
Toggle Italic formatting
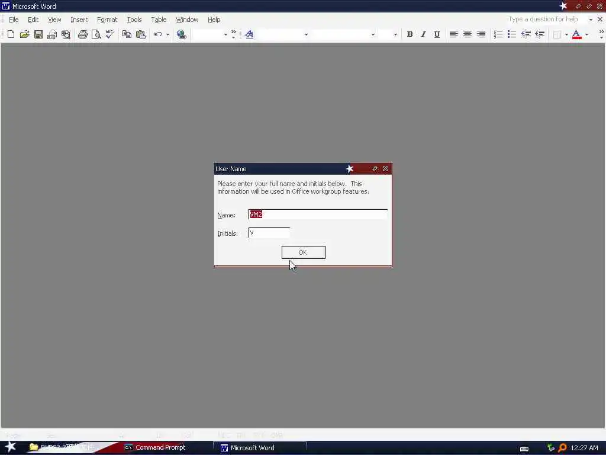(x=423, y=34)
